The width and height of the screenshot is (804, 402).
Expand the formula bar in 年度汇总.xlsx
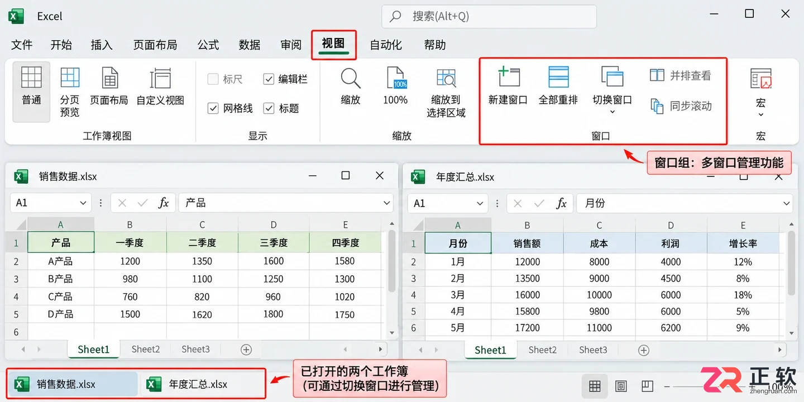click(x=786, y=204)
